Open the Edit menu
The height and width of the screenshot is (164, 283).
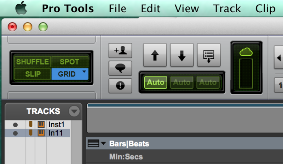(x=151, y=8)
